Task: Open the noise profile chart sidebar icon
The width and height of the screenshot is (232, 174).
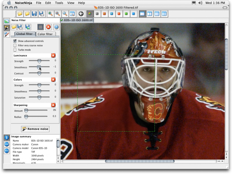Action: pyautogui.click(x=7, y=21)
